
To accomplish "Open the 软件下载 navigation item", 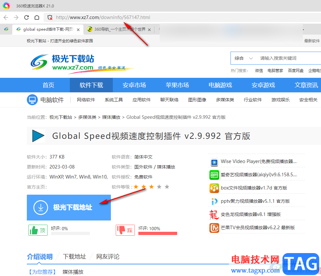I will [91, 85].
